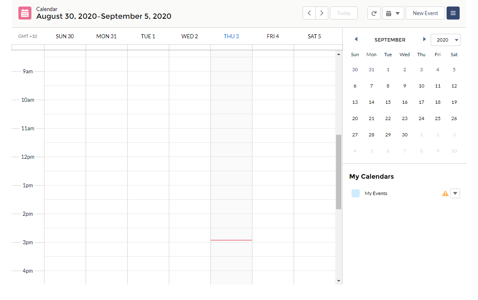
Task: Click the Today button
Action: (343, 13)
